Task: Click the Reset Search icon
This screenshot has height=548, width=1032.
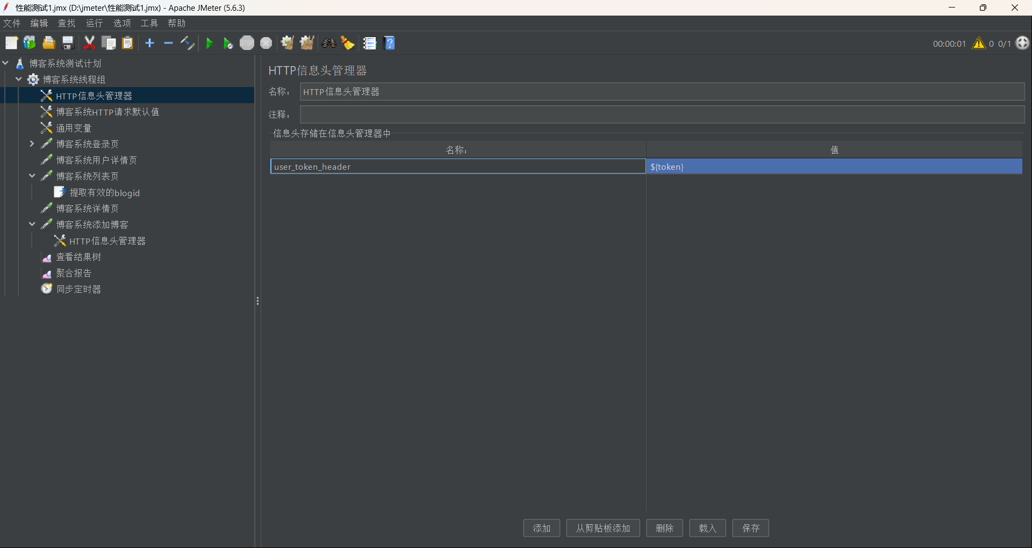Action: pos(348,44)
